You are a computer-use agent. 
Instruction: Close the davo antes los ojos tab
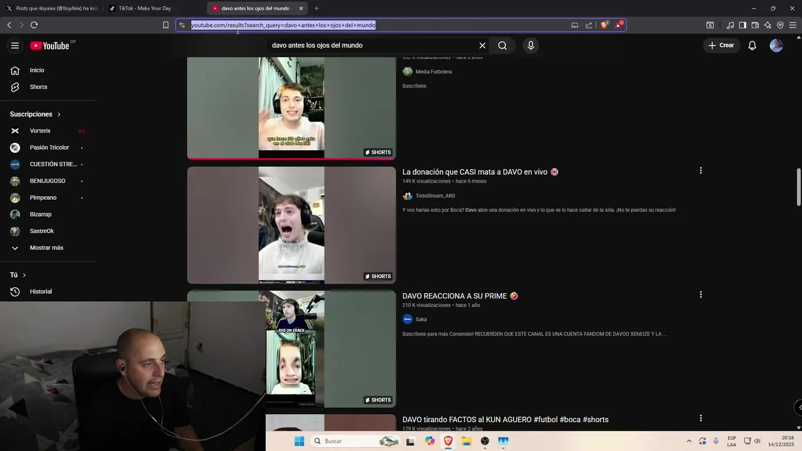click(301, 8)
